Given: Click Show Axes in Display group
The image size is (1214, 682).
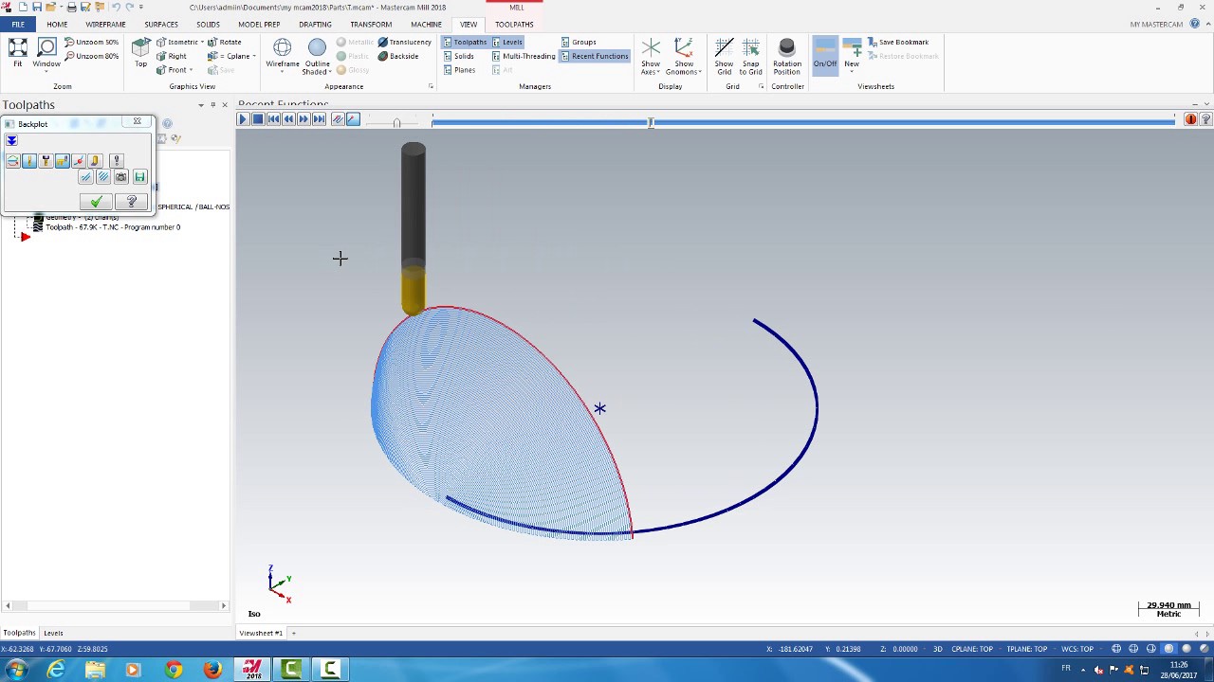Looking at the screenshot, I should click(650, 56).
